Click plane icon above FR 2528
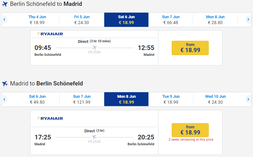253x157 pixels. pos(94,137)
